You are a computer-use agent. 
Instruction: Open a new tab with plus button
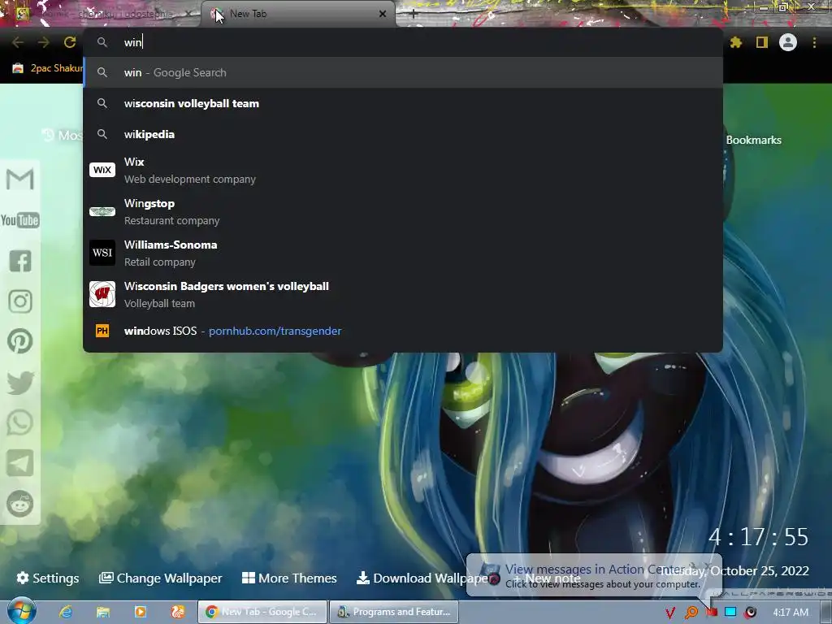coord(414,15)
